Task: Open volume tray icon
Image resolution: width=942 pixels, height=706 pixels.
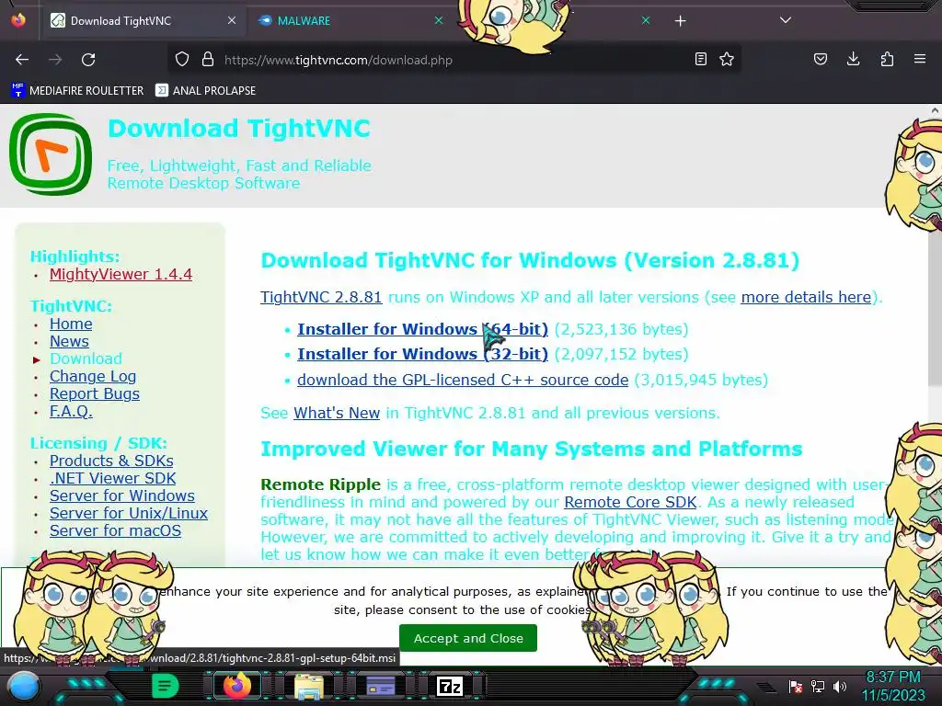Action: 839,686
